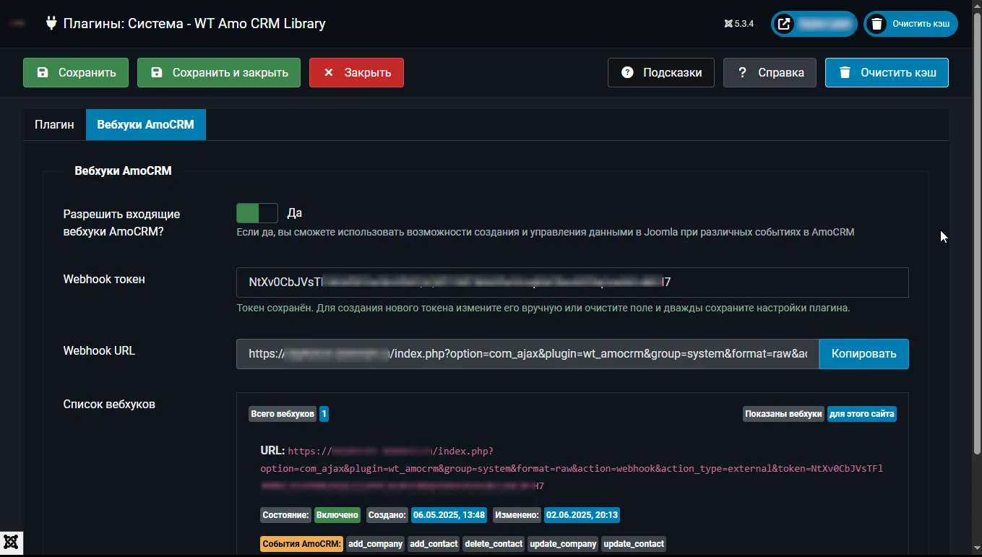Click the plug icon in the page title
Screen dimensions: 982x557
coord(51,23)
